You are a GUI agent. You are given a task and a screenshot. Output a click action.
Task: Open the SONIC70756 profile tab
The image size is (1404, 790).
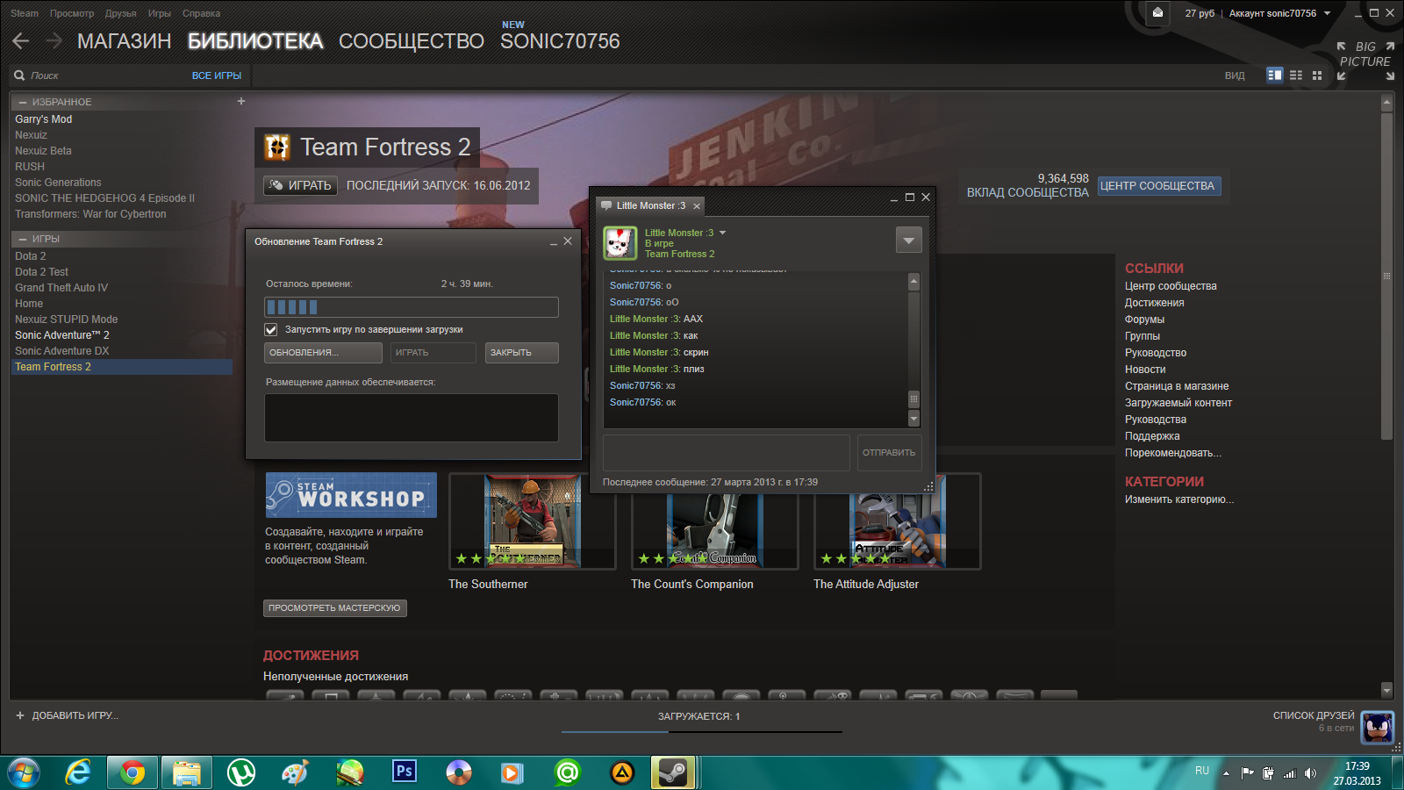point(560,41)
